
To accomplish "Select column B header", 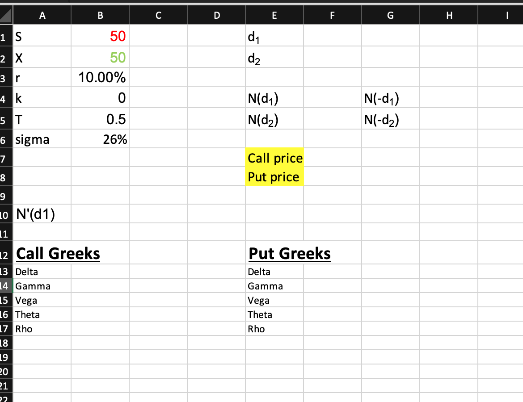I will 100,15.
